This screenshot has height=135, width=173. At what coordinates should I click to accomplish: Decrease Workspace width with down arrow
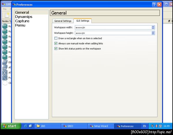153,28
